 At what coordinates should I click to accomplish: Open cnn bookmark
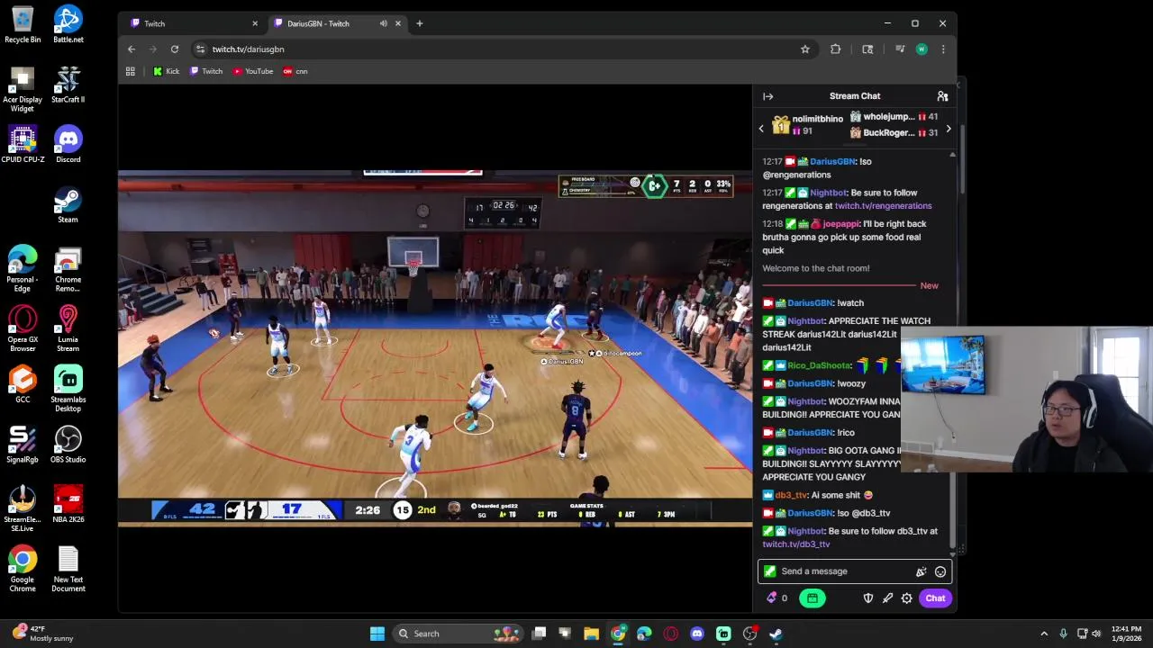click(295, 71)
